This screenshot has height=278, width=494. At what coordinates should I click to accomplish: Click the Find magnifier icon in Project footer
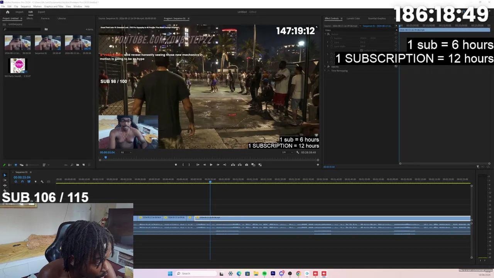[72, 165]
